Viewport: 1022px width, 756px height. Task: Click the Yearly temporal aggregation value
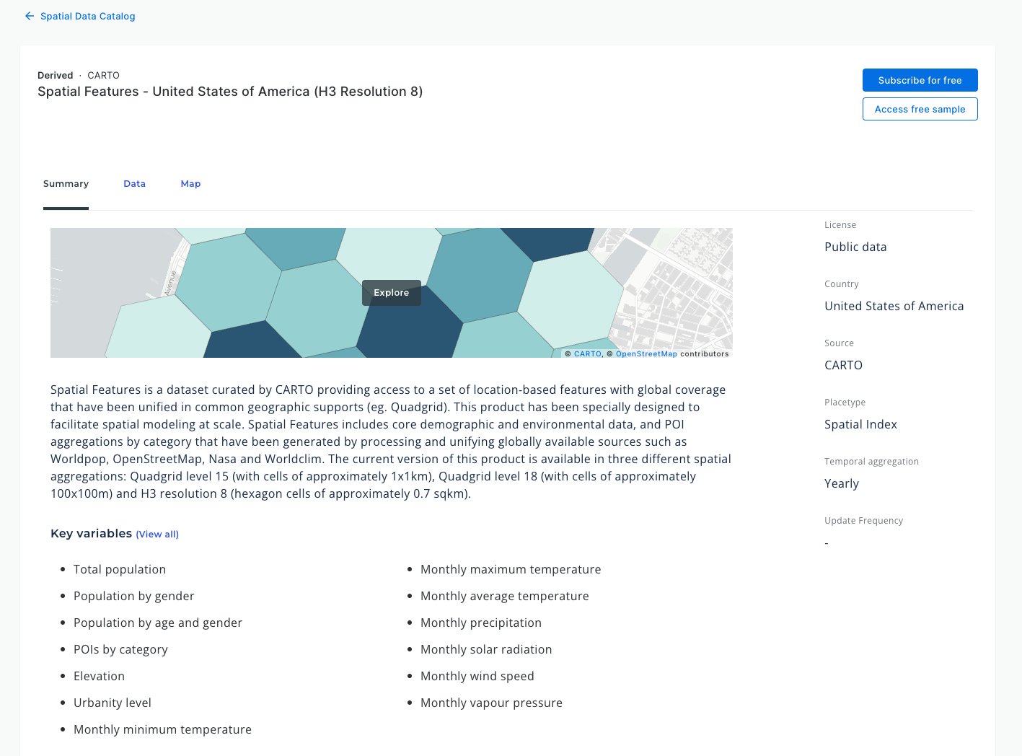click(x=841, y=483)
